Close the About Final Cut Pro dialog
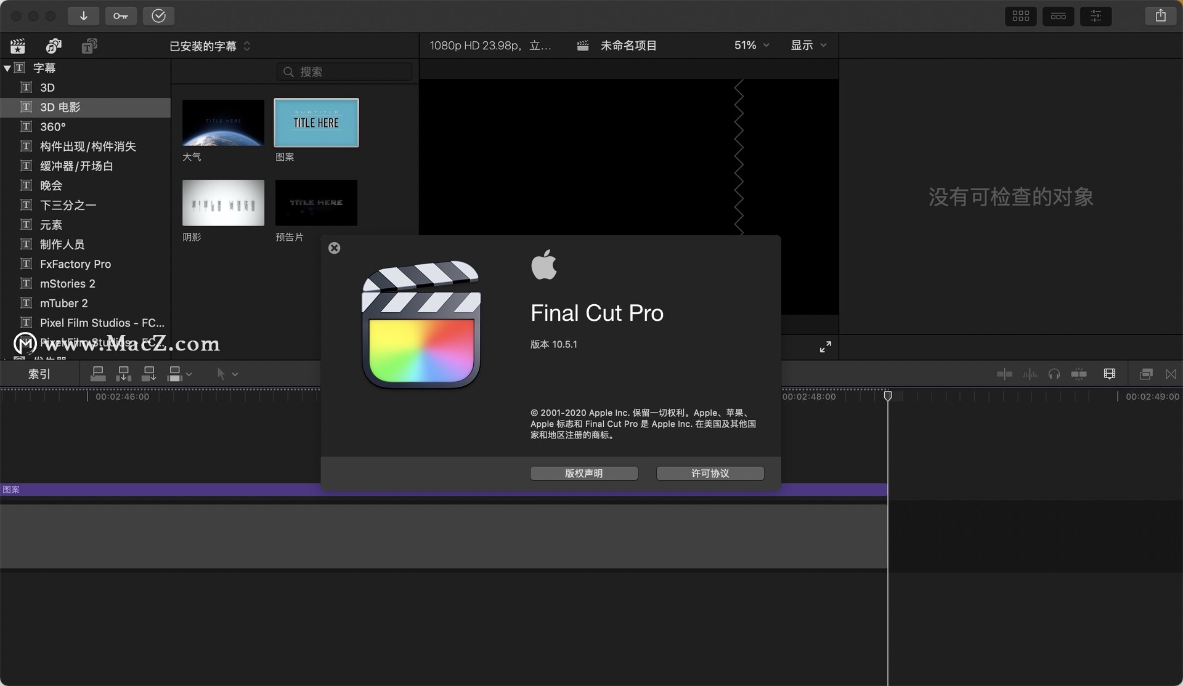The image size is (1183, 686). pyautogui.click(x=335, y=248)
